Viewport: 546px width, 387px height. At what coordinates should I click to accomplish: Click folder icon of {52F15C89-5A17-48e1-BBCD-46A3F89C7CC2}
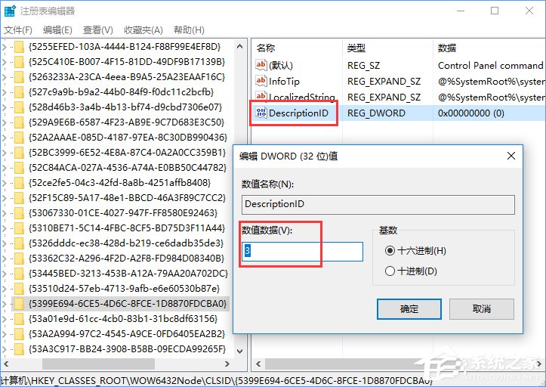pos(19,198)
